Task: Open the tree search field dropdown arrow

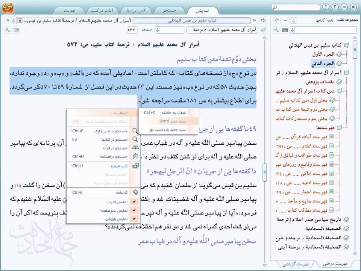Action: click(x=292, y=30)
